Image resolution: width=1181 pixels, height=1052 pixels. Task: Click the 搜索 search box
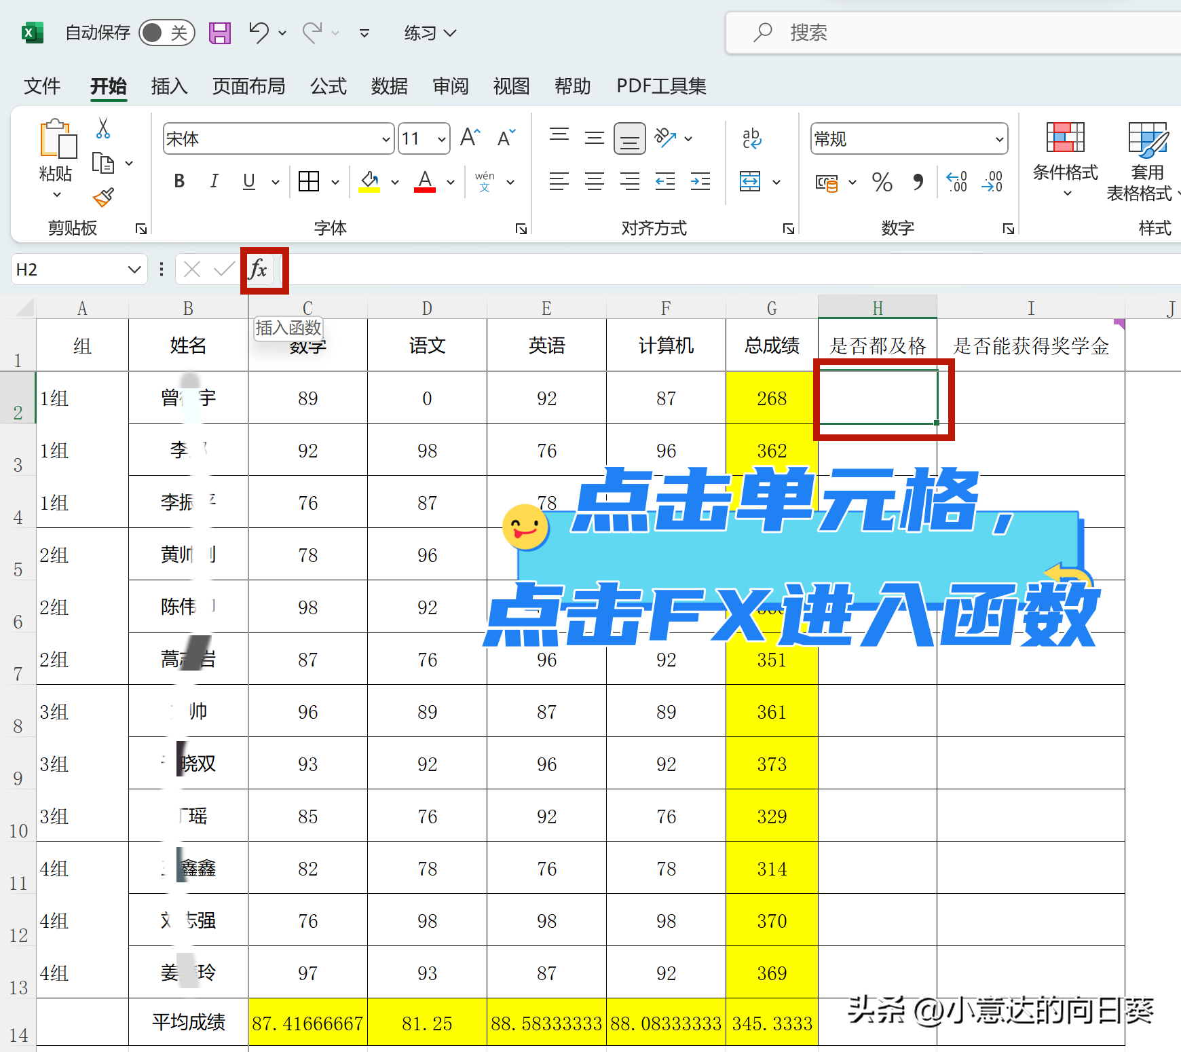[953, 33]
